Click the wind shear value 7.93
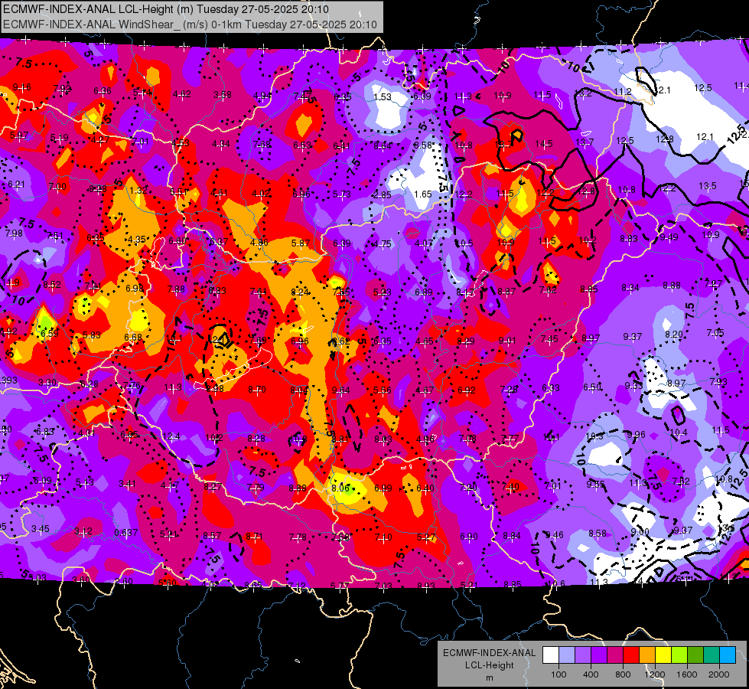 (718, 381)
